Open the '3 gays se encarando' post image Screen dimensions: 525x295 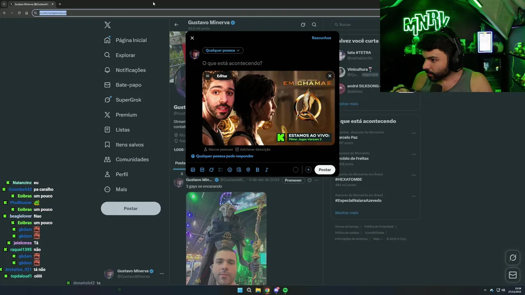click(x=226, y=238)
